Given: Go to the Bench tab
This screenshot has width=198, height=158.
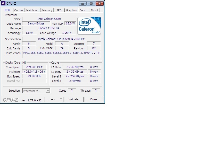Looking at the screenshot, I should [x=84, y=10].
